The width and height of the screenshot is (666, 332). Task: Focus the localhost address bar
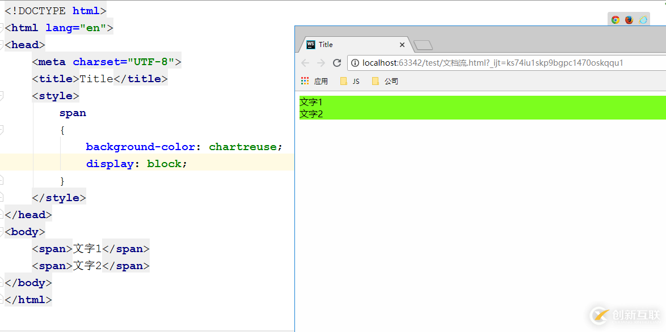coord(507,63)
